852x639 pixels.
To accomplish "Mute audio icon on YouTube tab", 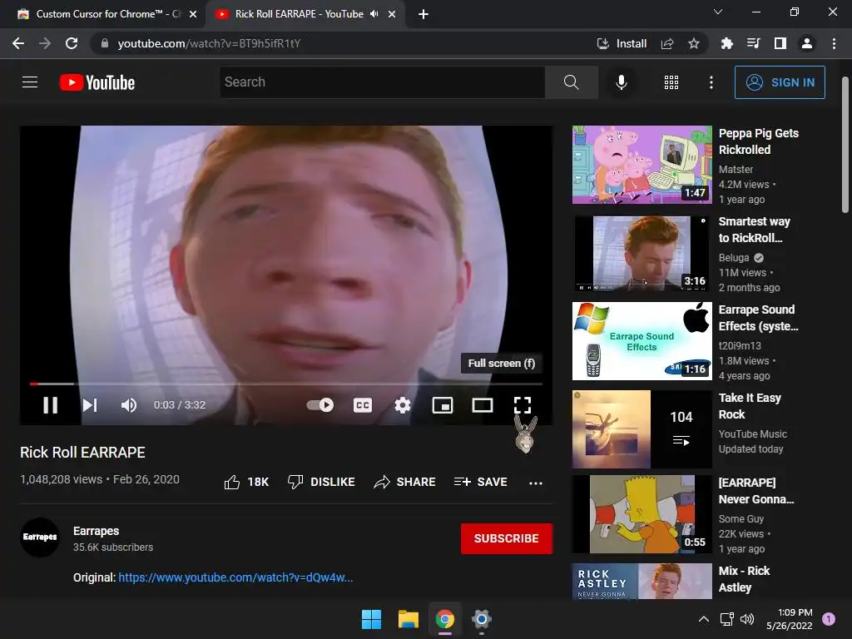I will [x=374, y=14].
